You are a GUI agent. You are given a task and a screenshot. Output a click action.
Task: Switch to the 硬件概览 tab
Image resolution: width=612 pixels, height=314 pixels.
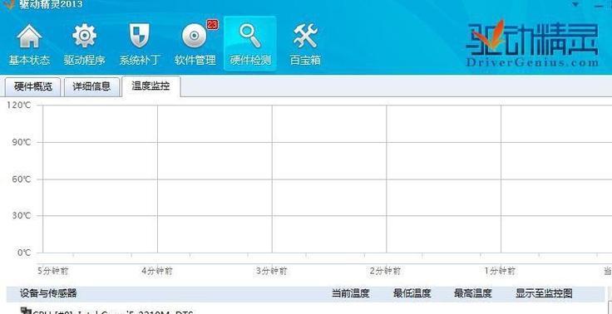[x=32, y=86]
